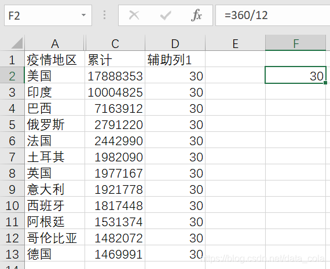The width and height of the screenshot is (330, 269).
Task: Select the cell containing 土耳其
Action: 55,156
